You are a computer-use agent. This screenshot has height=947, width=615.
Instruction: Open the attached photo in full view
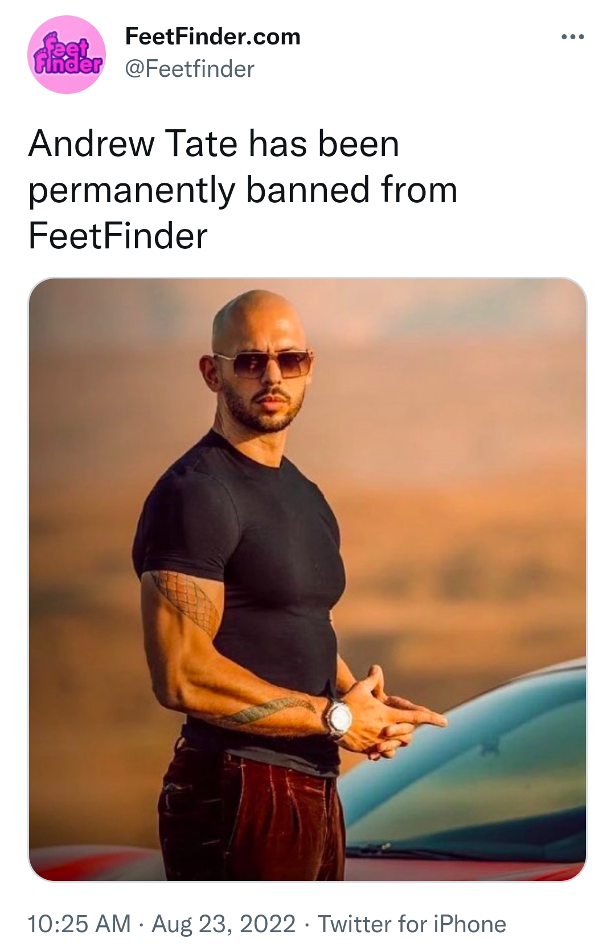tap(307, 579)
